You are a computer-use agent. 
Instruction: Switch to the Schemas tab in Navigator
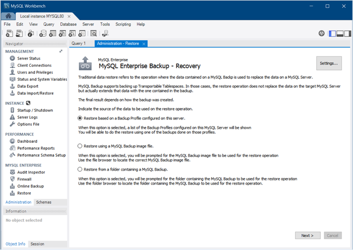pyautogui.click(x=44, y=202)
